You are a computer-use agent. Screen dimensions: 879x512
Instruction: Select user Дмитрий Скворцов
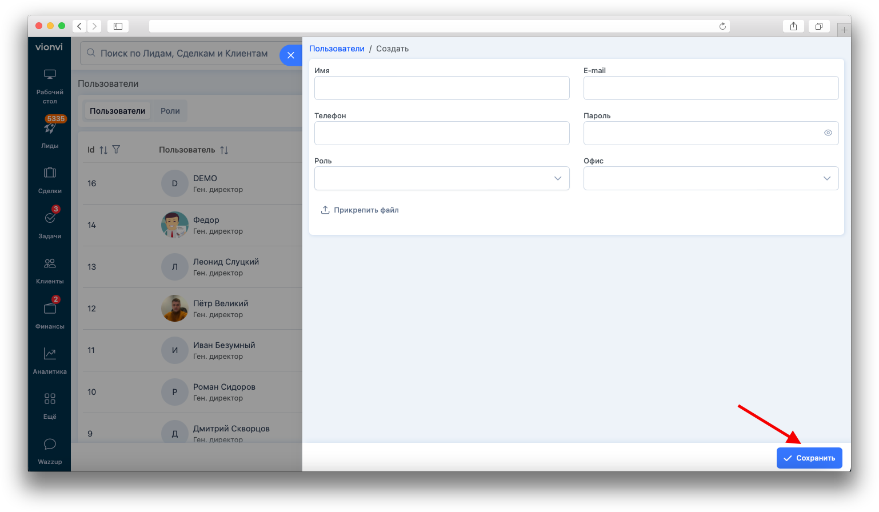pyautogui.click(x=231, y=429)
